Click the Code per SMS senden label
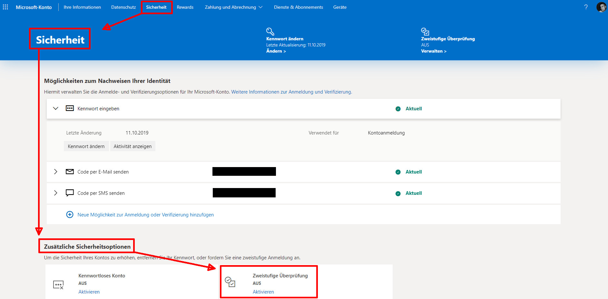Screen dimensions: 608x299 pos(101,193)
